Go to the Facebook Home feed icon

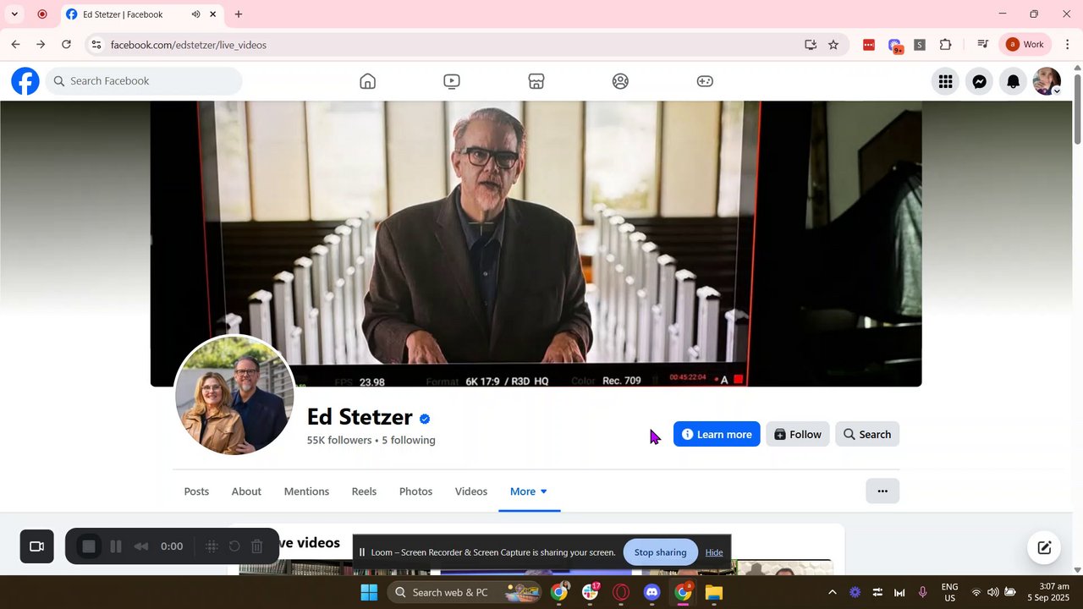367,81
